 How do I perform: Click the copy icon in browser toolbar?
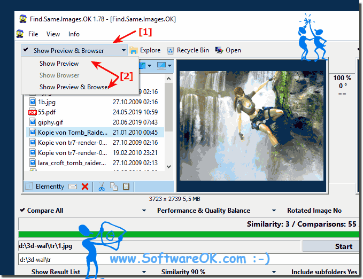click(x=114, y=187)
